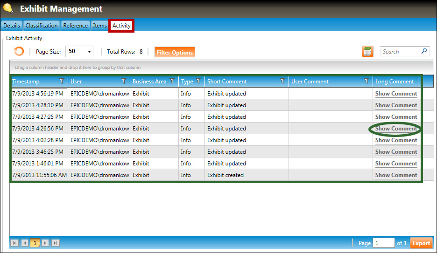437x253 pixels.
Task: Open Short Comment column filter icon
Action: click(x=282, y=82)
